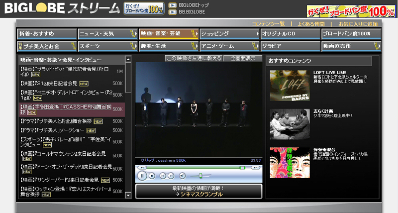Screen dimensions: 398x213
Task: Click the play icon beside BB.BIGLOBE
Action: point(173,12)
